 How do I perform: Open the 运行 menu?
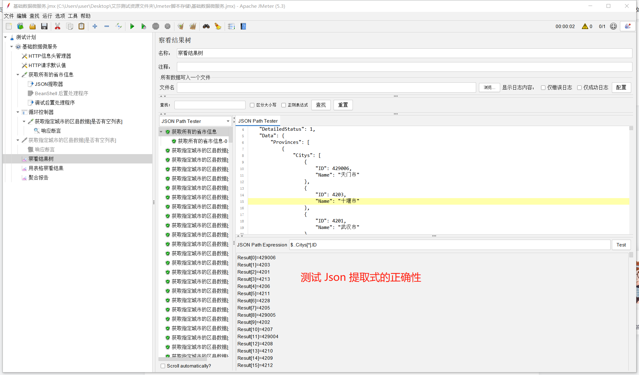click(47, 16)
